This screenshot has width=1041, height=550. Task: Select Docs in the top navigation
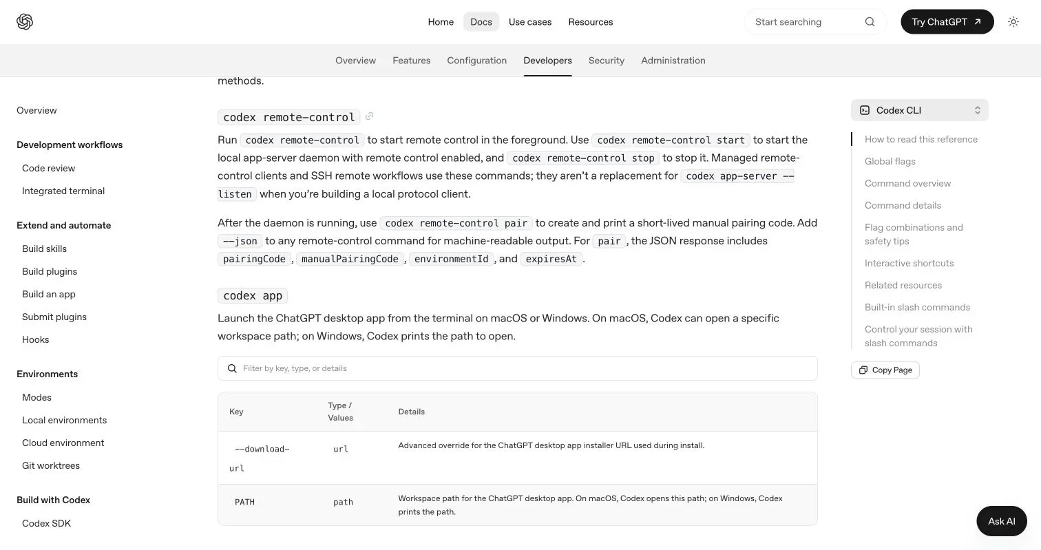coord(481,22)
